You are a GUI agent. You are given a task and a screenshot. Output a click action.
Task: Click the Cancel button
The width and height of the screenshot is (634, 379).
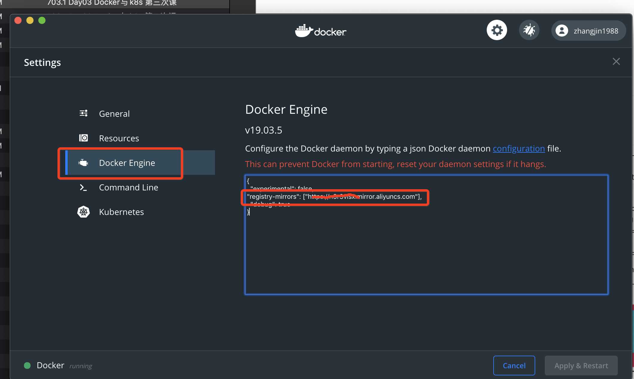pos(514,366)
